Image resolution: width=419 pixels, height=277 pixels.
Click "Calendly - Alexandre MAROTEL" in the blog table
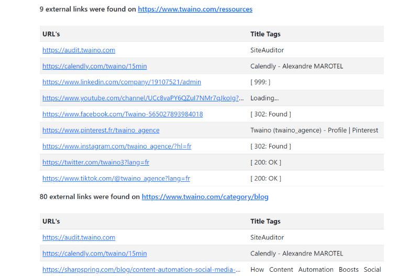click(x=296, y=253)
